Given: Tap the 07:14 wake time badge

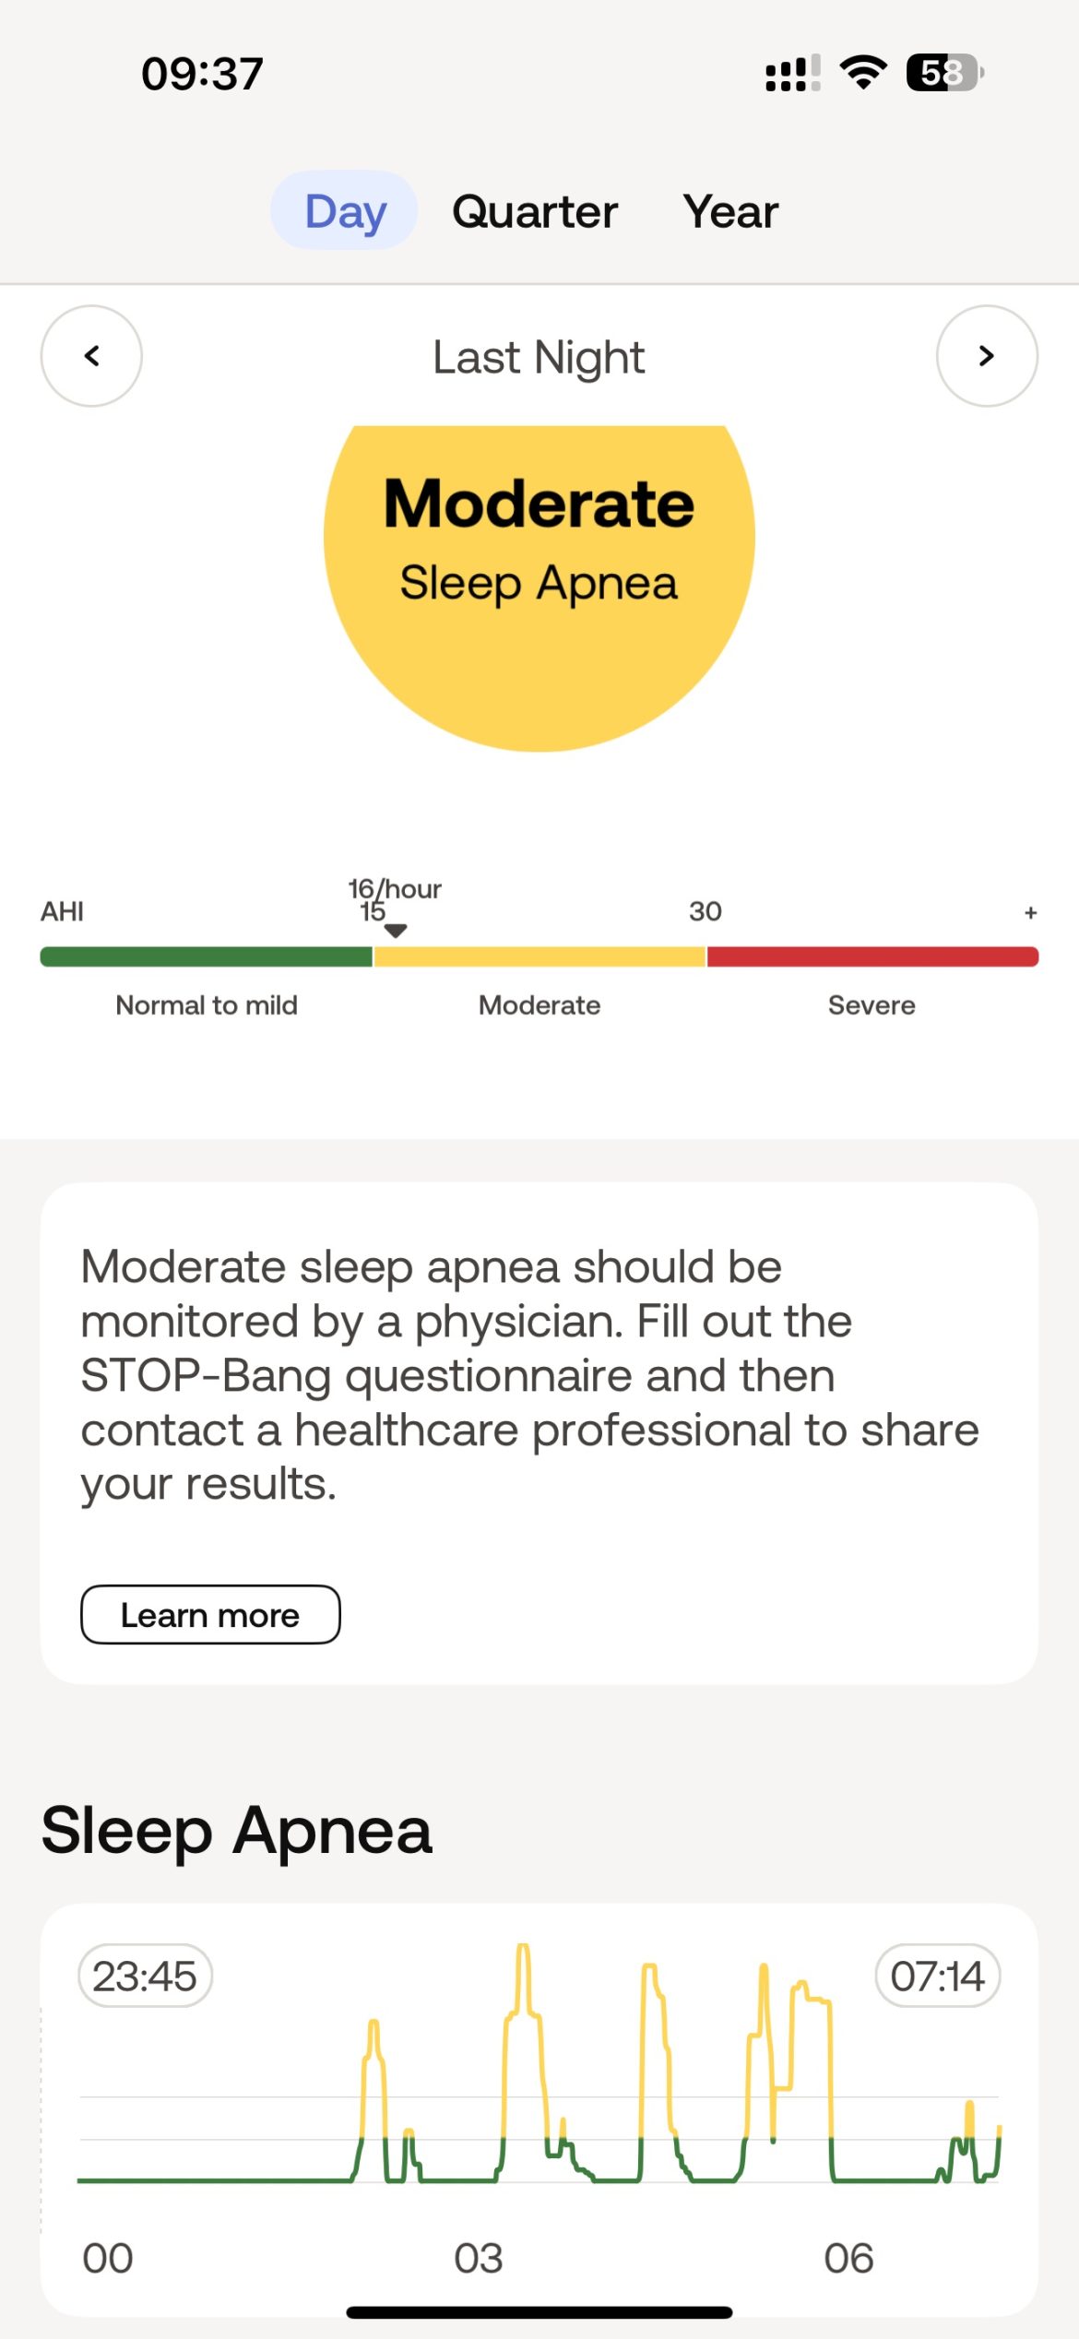Looking at the screenshot, I should (x=937, y=1976).
